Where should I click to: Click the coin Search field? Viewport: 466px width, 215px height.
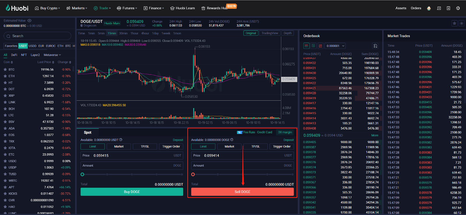point(37,36)
